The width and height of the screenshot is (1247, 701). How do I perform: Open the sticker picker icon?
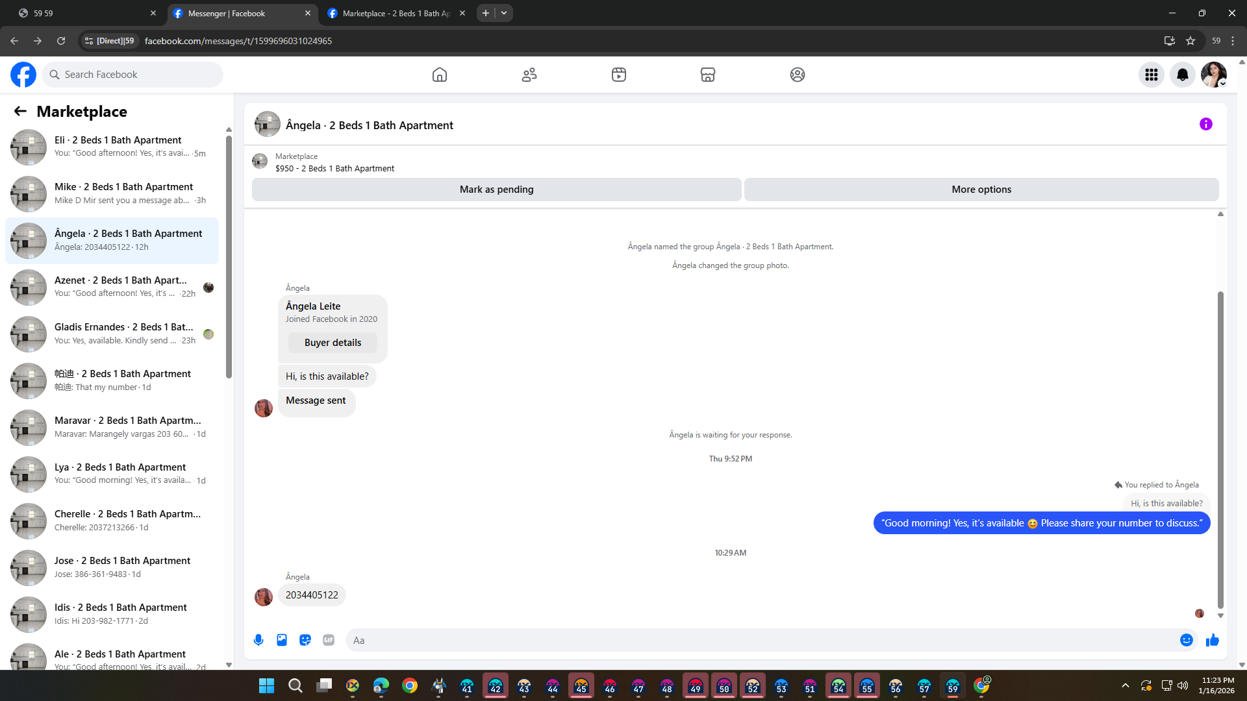(x=305, y=640)
